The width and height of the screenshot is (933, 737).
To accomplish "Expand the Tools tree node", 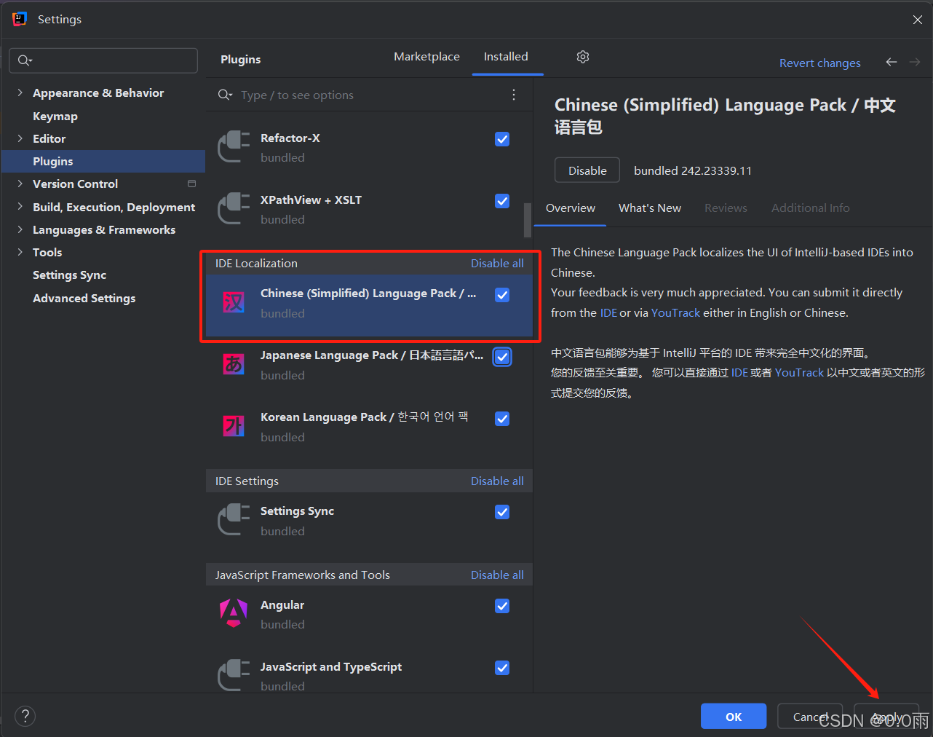I will (20, 252).
